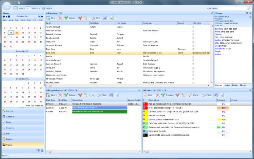
Task: Click the Start Time column header in appointments
Action: (x=52, y=100)
